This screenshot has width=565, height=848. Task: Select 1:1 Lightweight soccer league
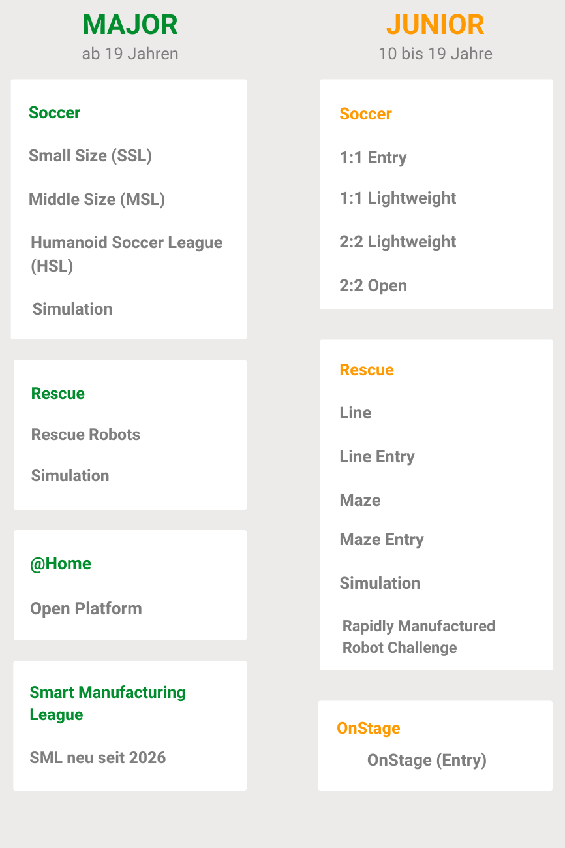pyautogui.click(x=398, y=198)
